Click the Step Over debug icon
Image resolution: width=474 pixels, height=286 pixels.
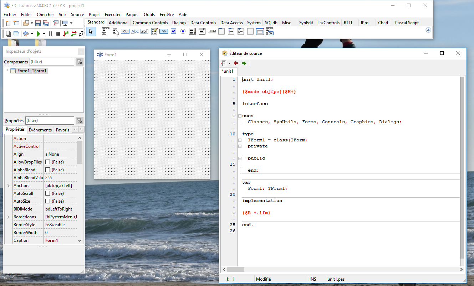[x=74, y=33]
